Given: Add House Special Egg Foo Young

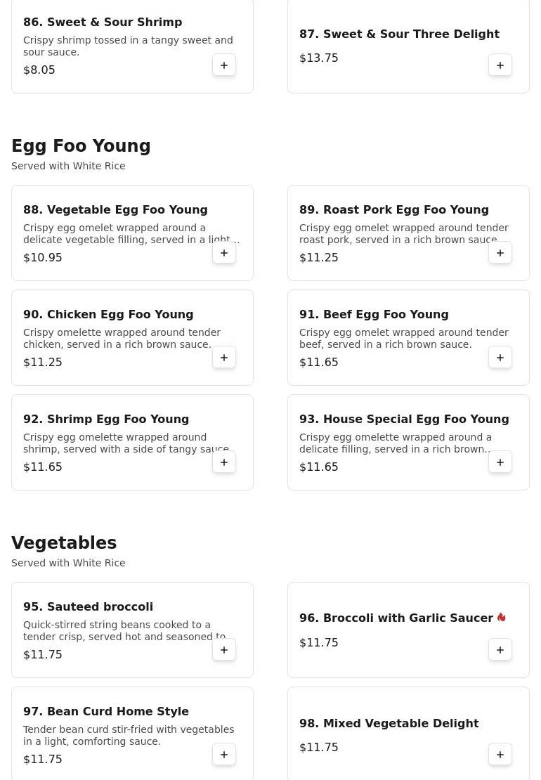Looking at the screenshot, I should pyautogui.click(x=500, y=462).
